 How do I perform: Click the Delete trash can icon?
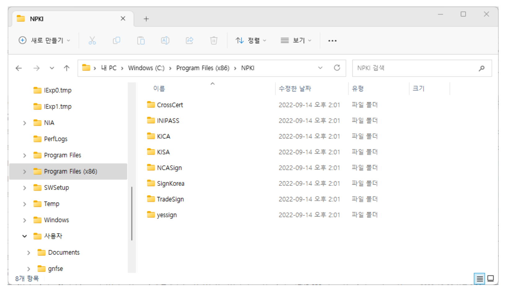214,41
